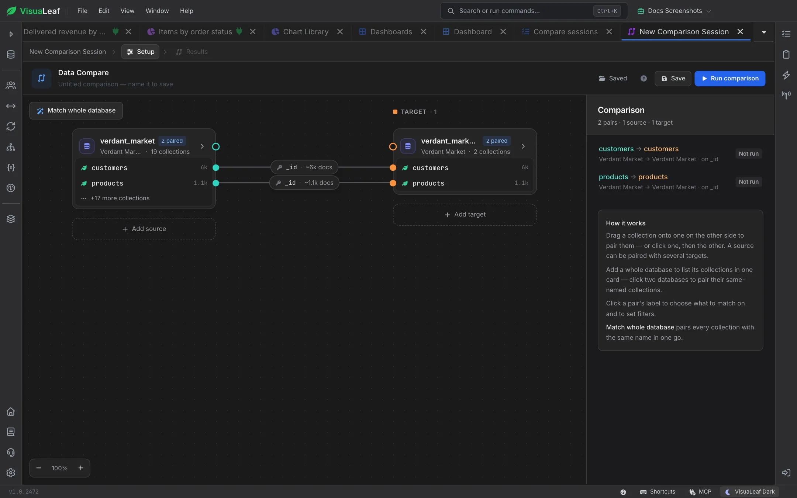The image size is (797, 498).
Task: Click the Run comparison button
Action: [x=730, y=79]
